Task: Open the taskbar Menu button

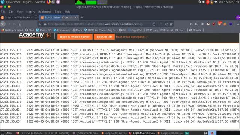Action: [x=7, y=133]
